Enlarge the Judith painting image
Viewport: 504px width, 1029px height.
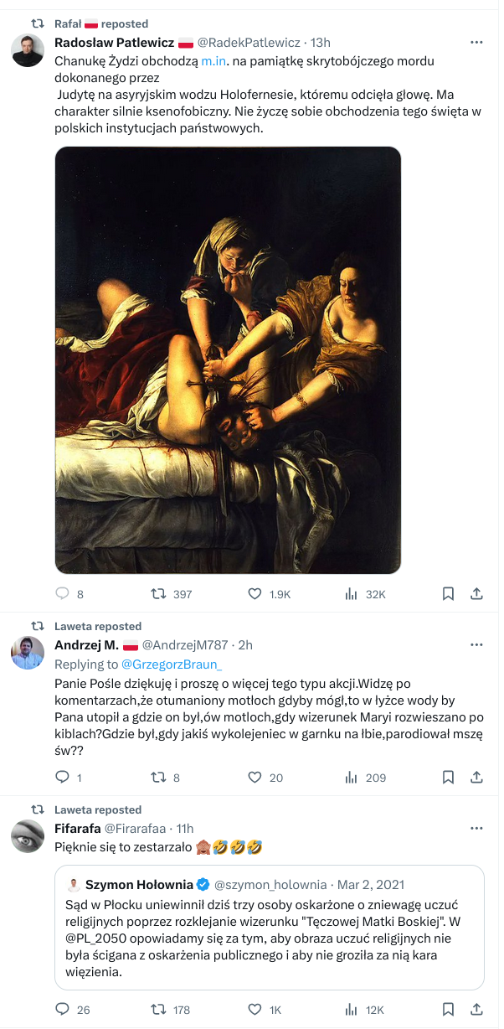(x=228, y=360)
